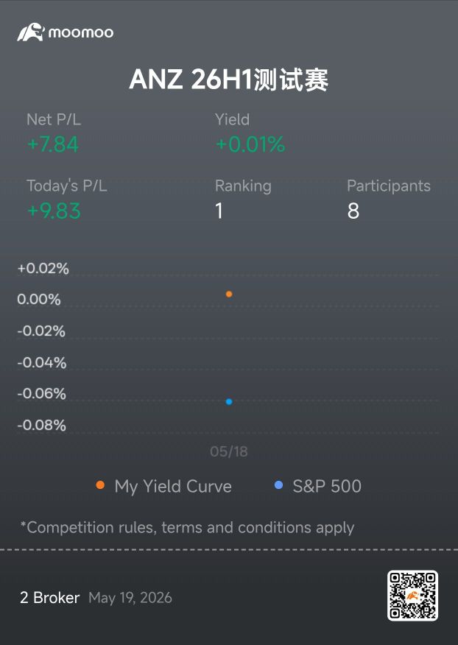The image size is (458, 645).
Task: Toggle the S&P 500 legend label
Action: click(327, 486)
